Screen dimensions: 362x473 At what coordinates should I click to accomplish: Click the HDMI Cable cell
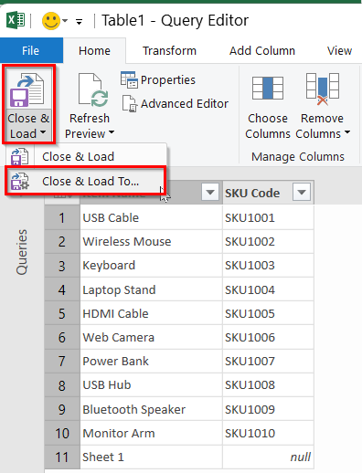point(151,313)
